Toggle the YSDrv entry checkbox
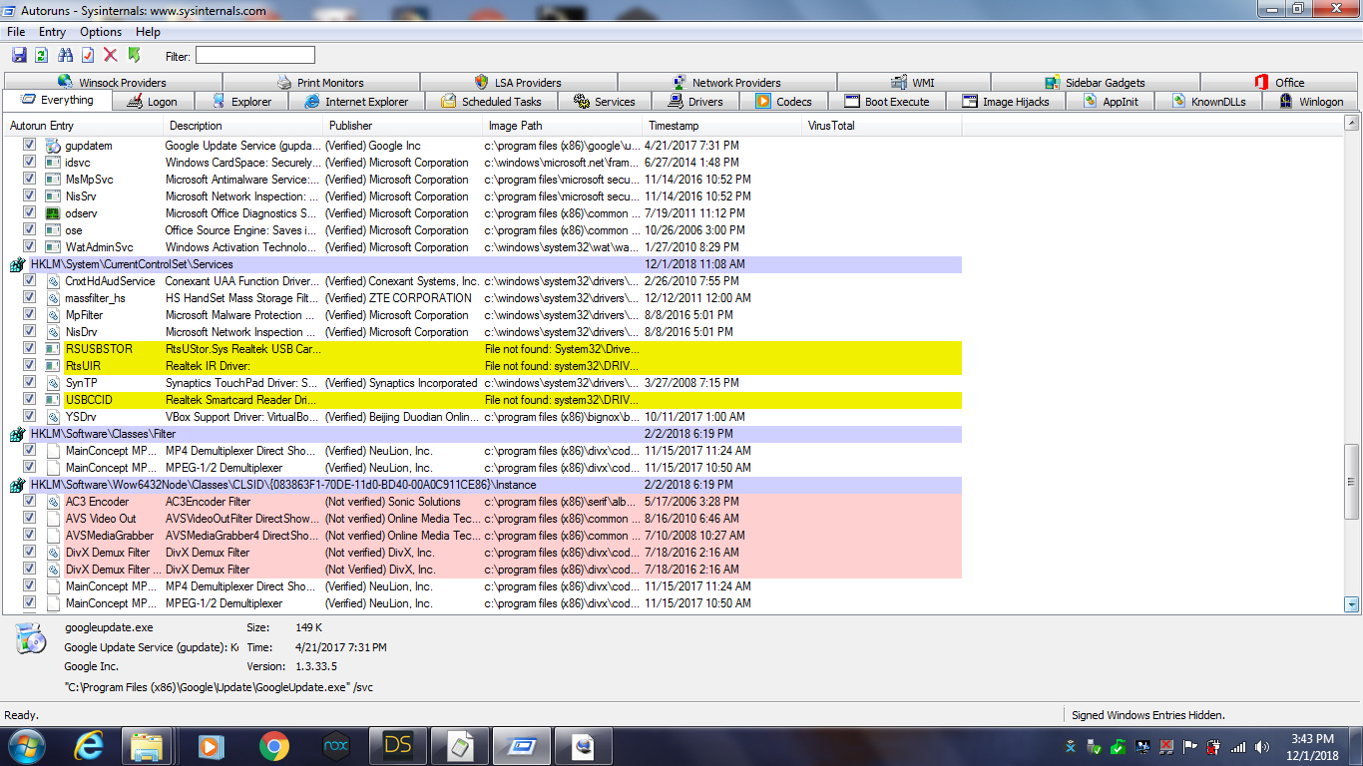This screenshot has height=766, width=1363. tap(29, 417)
